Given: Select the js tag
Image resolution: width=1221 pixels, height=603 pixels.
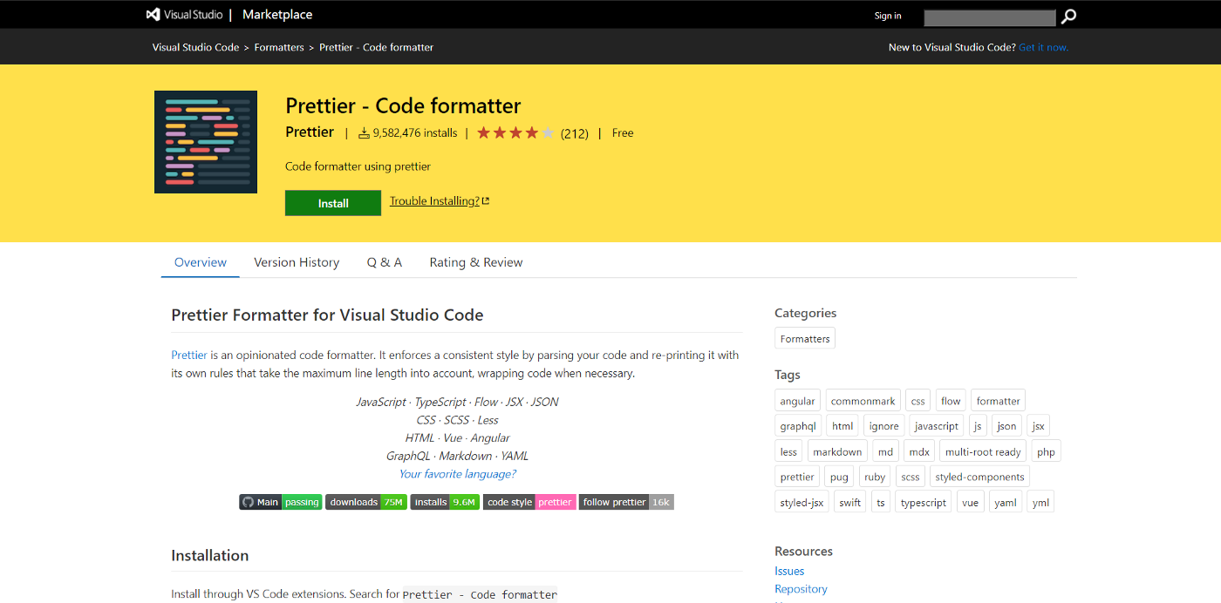Looking at the screenshot, I should pos(978,426).
